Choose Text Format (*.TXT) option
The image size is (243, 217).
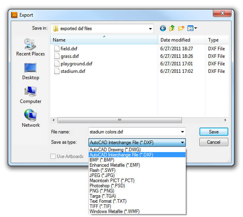coord(137,201)
